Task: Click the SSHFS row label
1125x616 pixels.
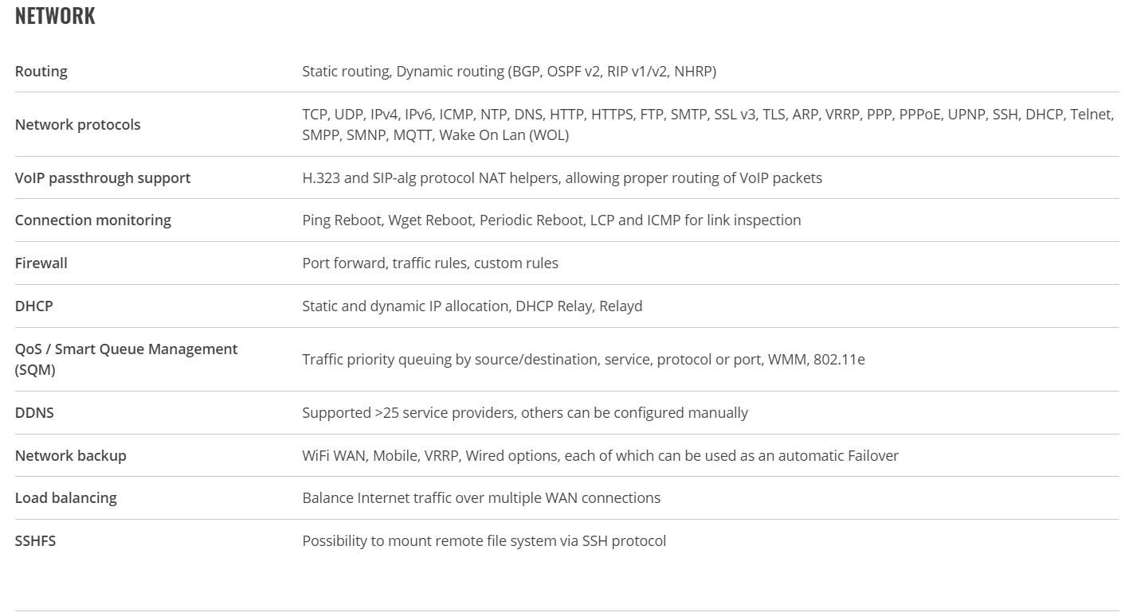Action: pyautogui.click(x=36, y=540)
